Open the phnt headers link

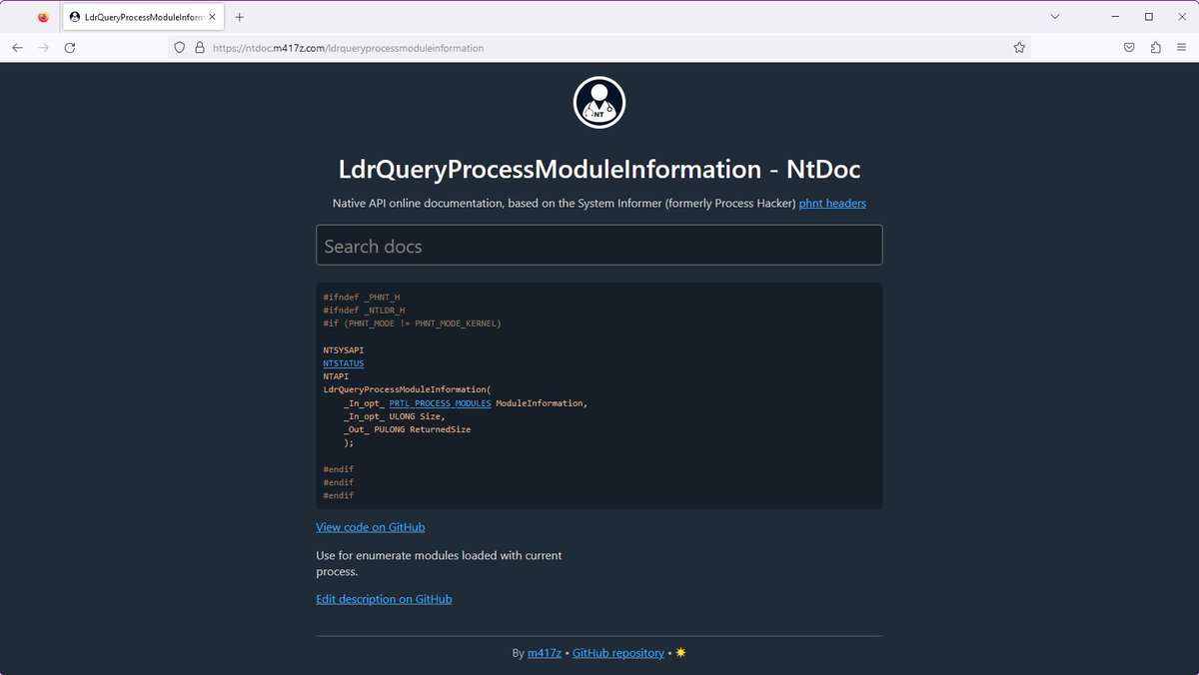tap(832, 203)
